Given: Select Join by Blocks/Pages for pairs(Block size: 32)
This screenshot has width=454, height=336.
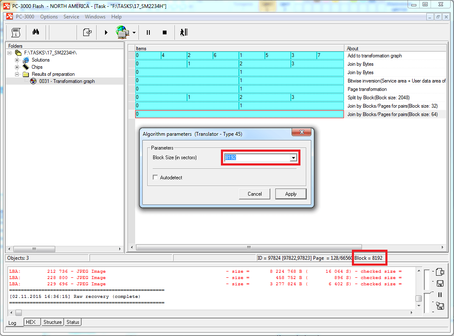Looking at the screenshot, I should click(x=287, y=106).
